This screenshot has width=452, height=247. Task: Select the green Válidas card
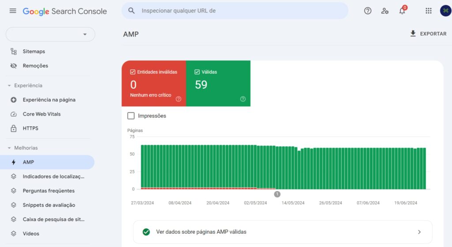coord(218,83)
